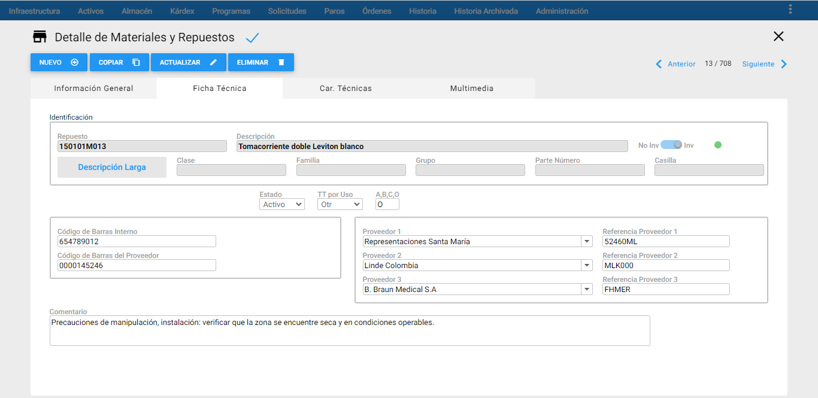Viewport: 818px width, 398px height.
Task: Click the Descripción Larga button
Action: pos(112,168)
